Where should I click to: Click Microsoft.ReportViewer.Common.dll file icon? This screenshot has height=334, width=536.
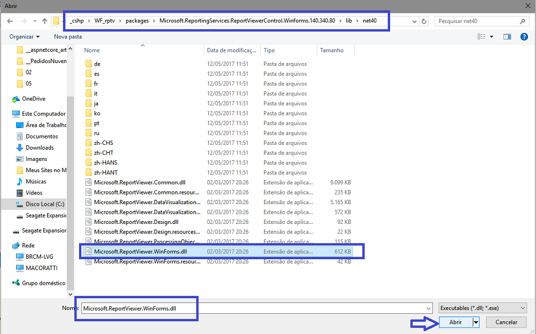pyautogui.click(x=89, y=183)
